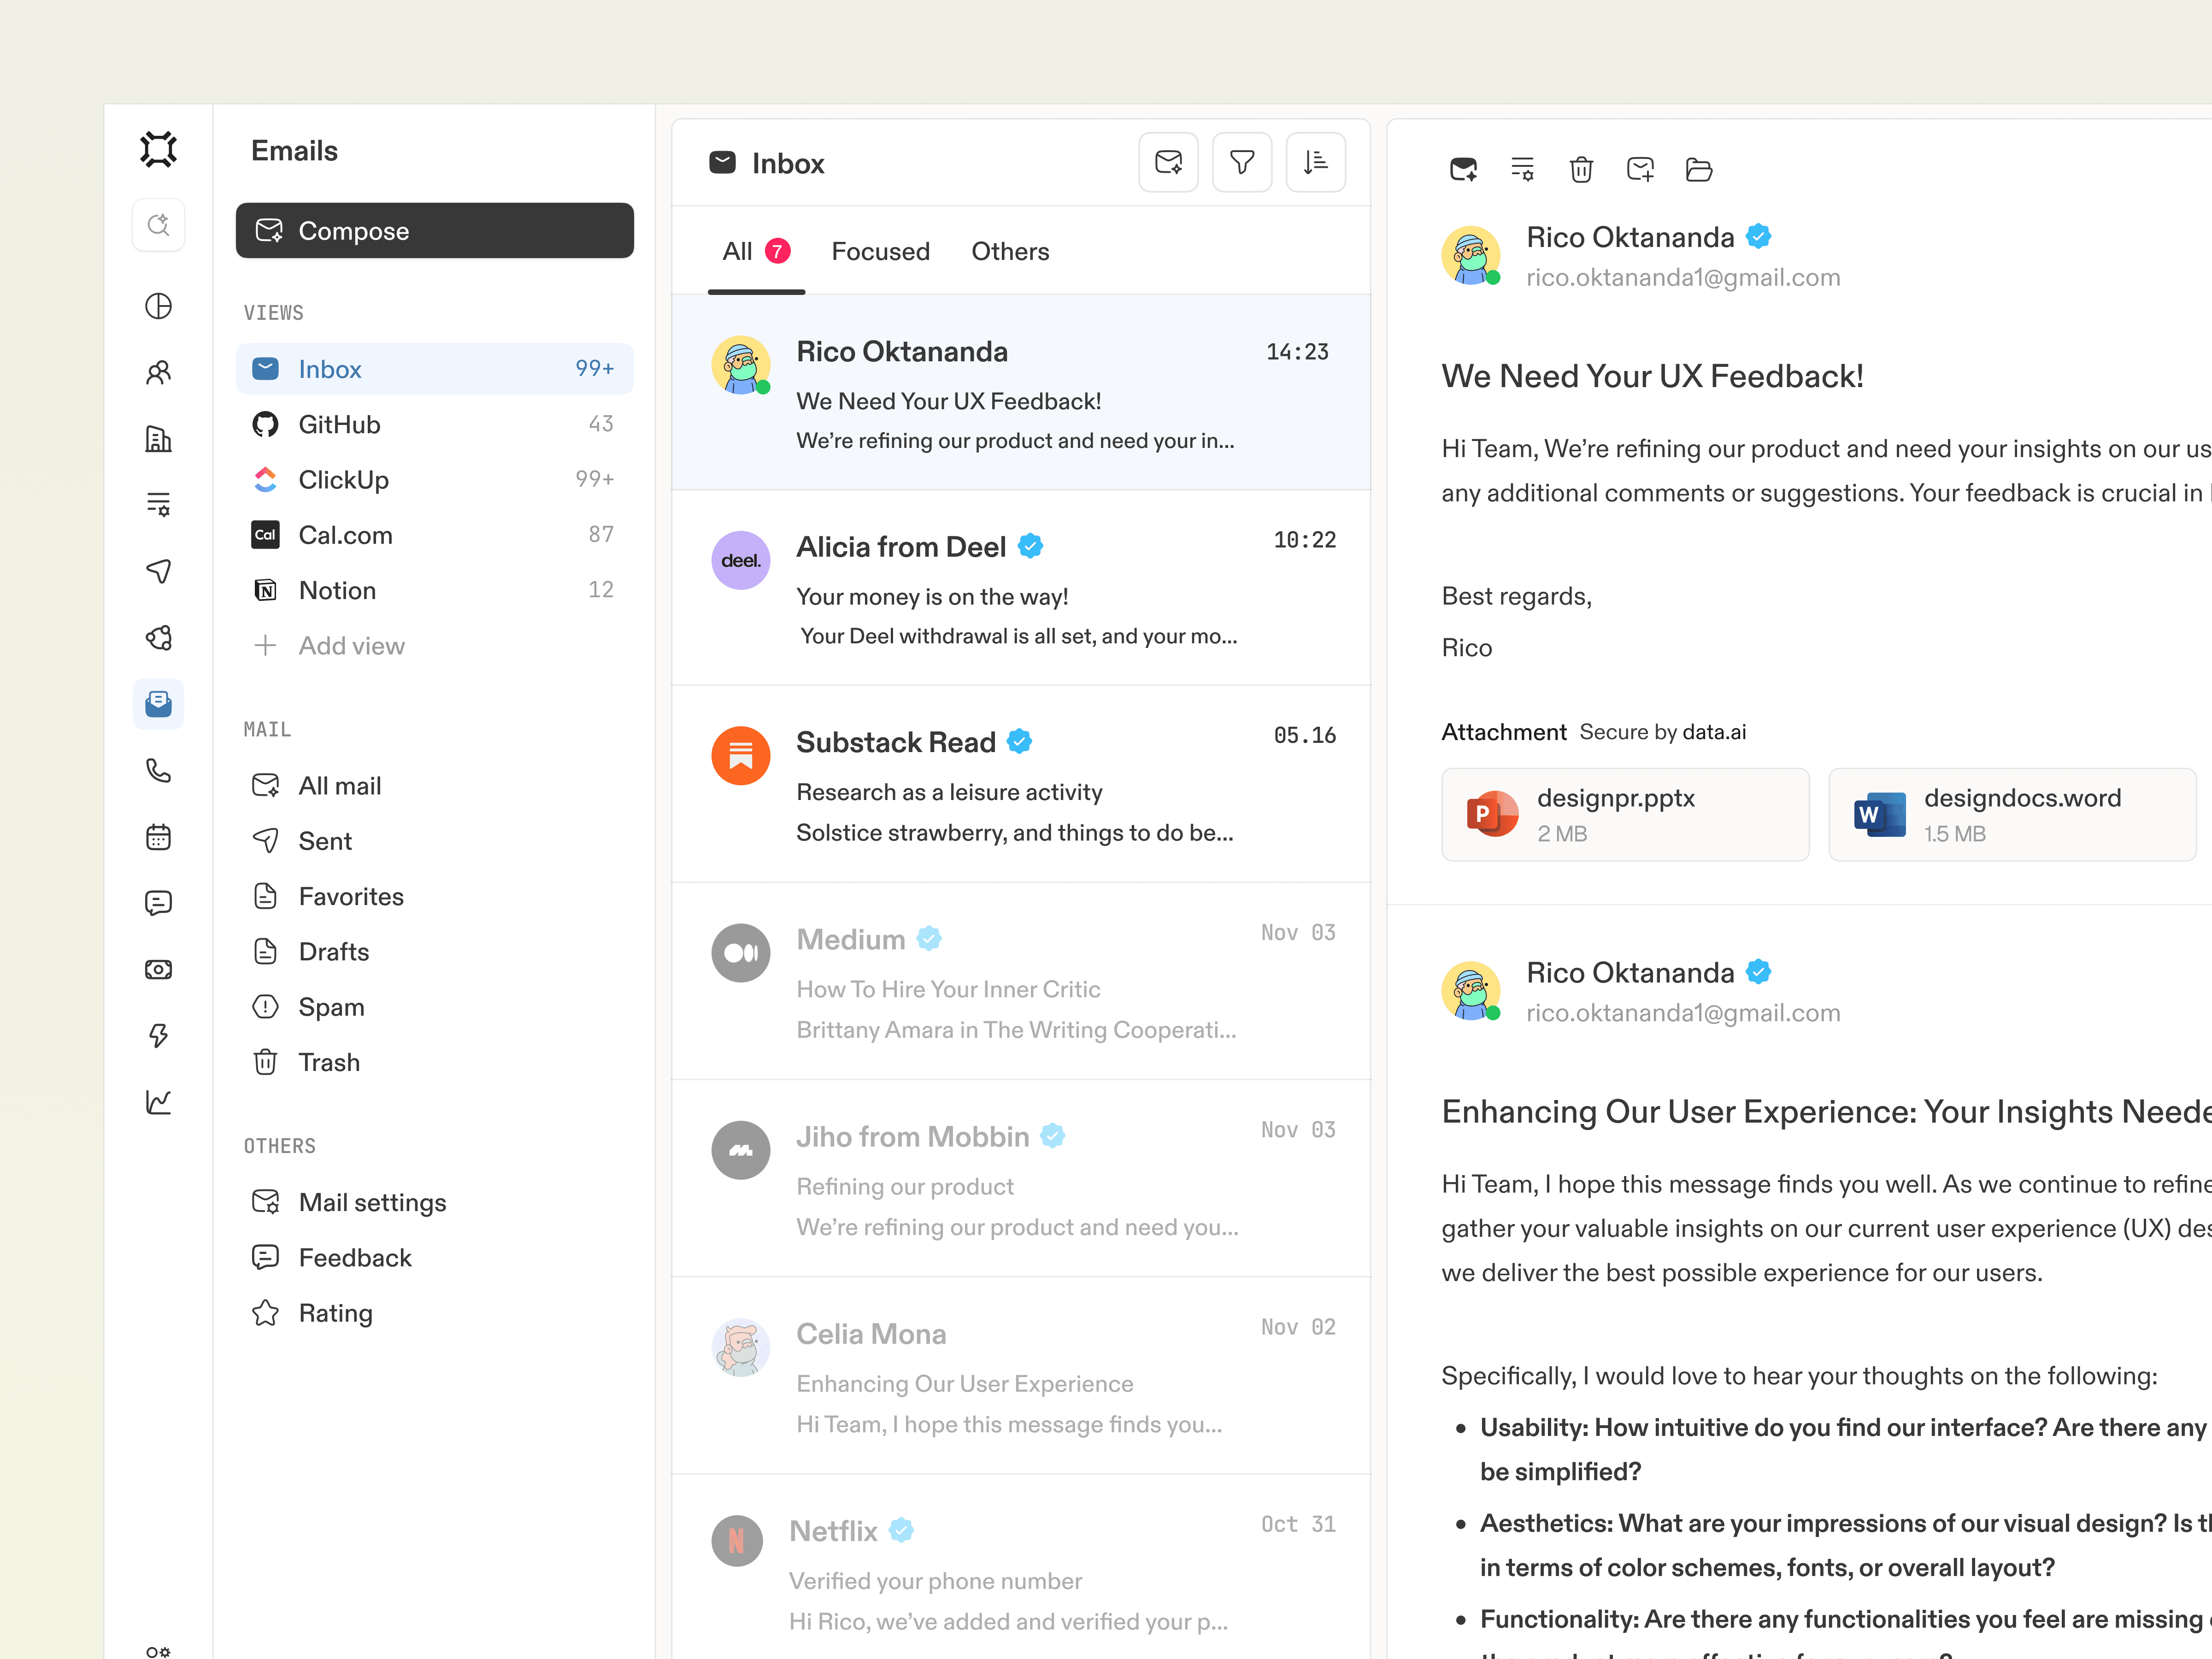Open the designpr.pptx attachment
This screenshot has width=2212, height=1659.
[1624, 814]
